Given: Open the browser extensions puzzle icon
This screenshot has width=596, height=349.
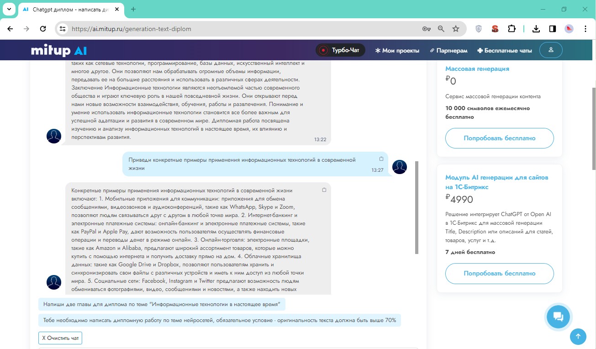Looking at the screenshot, I should pos(512,29).
